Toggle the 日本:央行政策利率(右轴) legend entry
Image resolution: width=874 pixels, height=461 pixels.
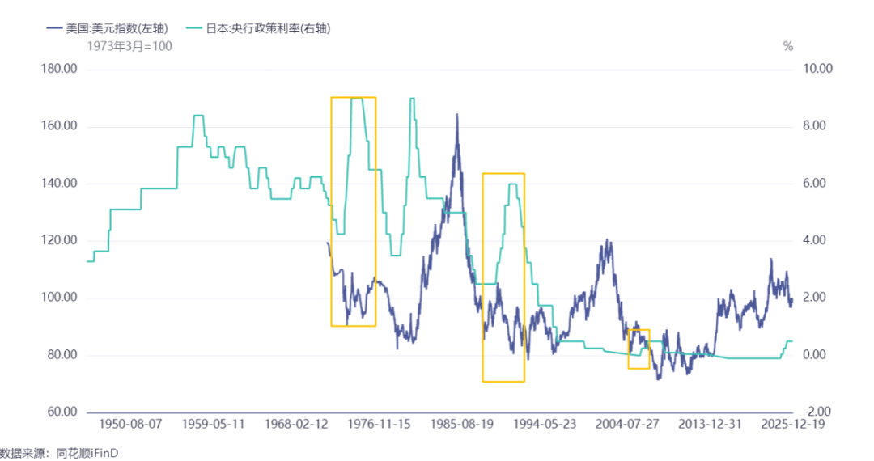[259, 27]
